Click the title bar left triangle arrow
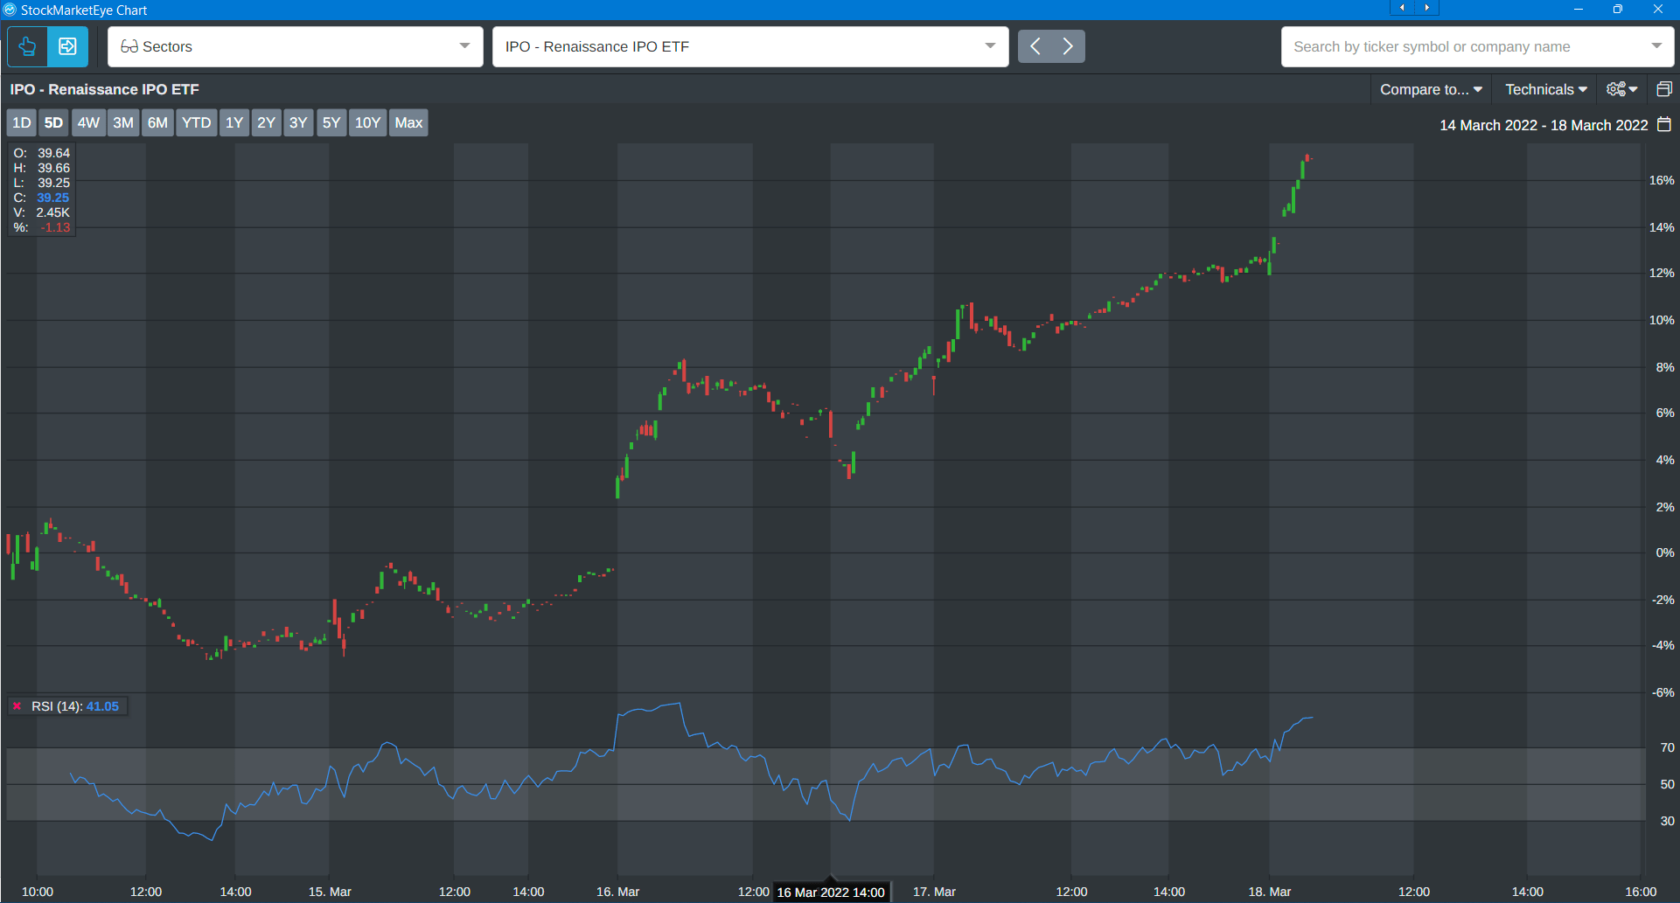Screen dimensions: 1680x903 click(1402, 8)
